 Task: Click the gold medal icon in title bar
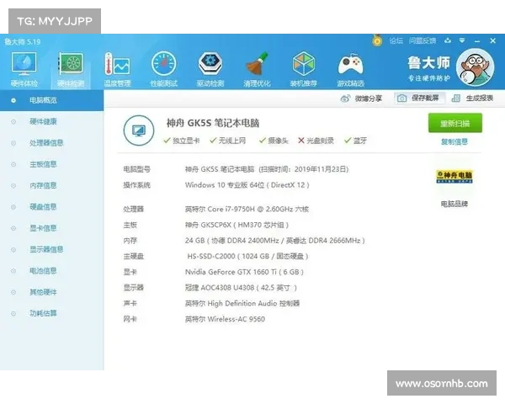pos(377,40)
